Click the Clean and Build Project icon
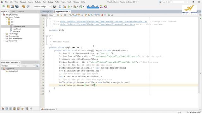Image resolution: width=202 pixels, height=114 pixels. pos(64,7)
